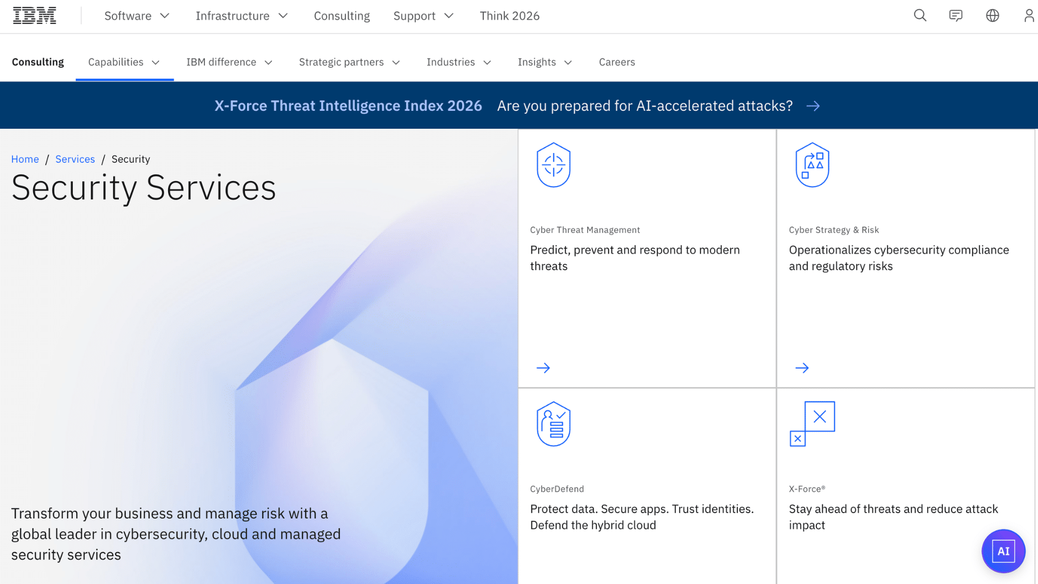The width and height of the screenshot is (1038, 584).
Task: Click the 'Cyber Threat Management' label
Action: [x=585, y=230]
